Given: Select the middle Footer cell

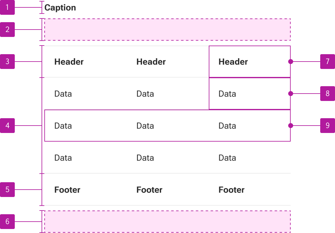Looking at the screenshot, I should point(168,190).
